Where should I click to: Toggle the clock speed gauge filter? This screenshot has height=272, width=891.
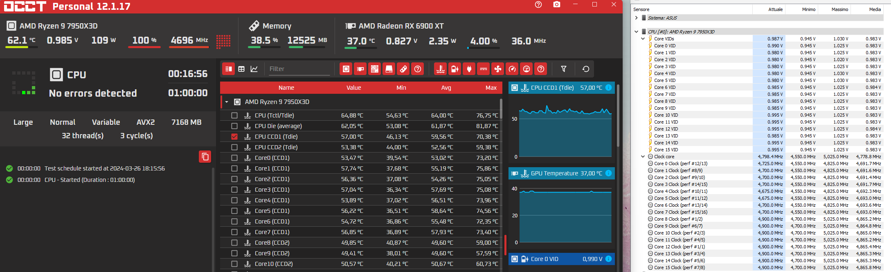click(512, 69)
